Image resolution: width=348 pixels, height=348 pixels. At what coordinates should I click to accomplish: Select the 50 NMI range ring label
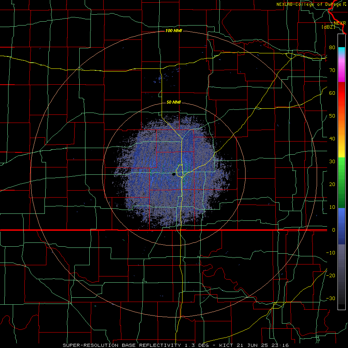pyautogui.click(x=174, y=102)
